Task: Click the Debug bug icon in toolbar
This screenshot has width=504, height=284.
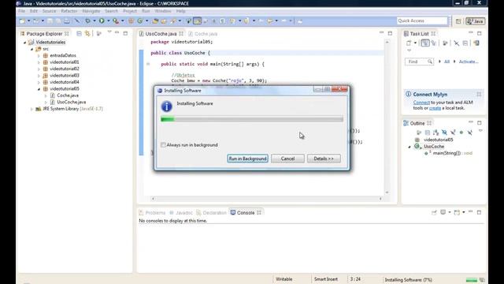Action: tap(87, 21)
